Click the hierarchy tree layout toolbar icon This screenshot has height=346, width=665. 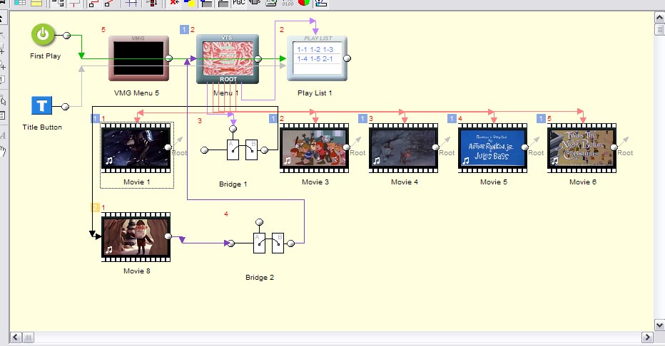(58, 3)
